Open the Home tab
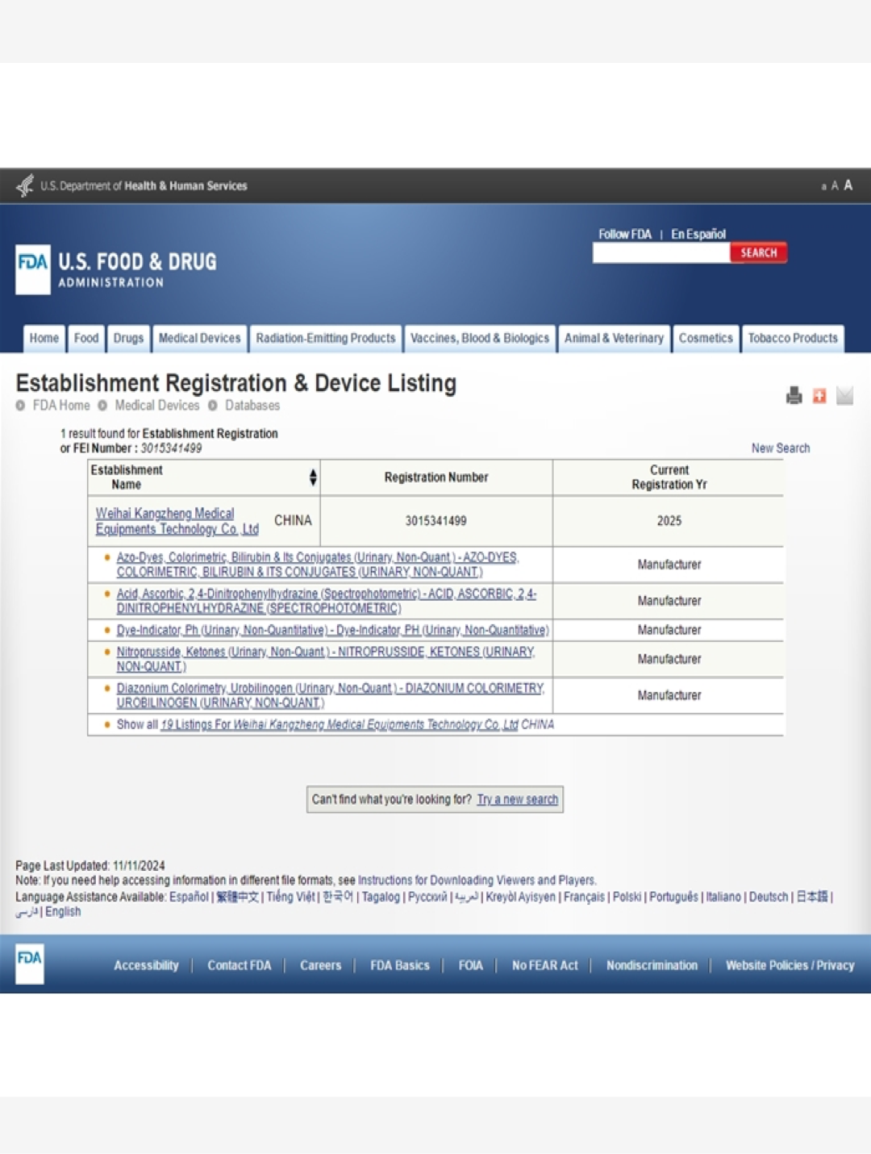Screen dimensions: 871x1154 (44, 338)
